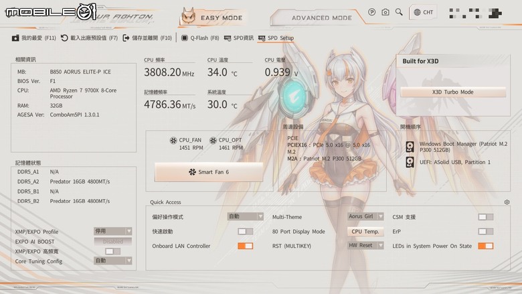Open Smart Fan 6 settings
Screen dimensions: 522x294
tap(209, 172)
